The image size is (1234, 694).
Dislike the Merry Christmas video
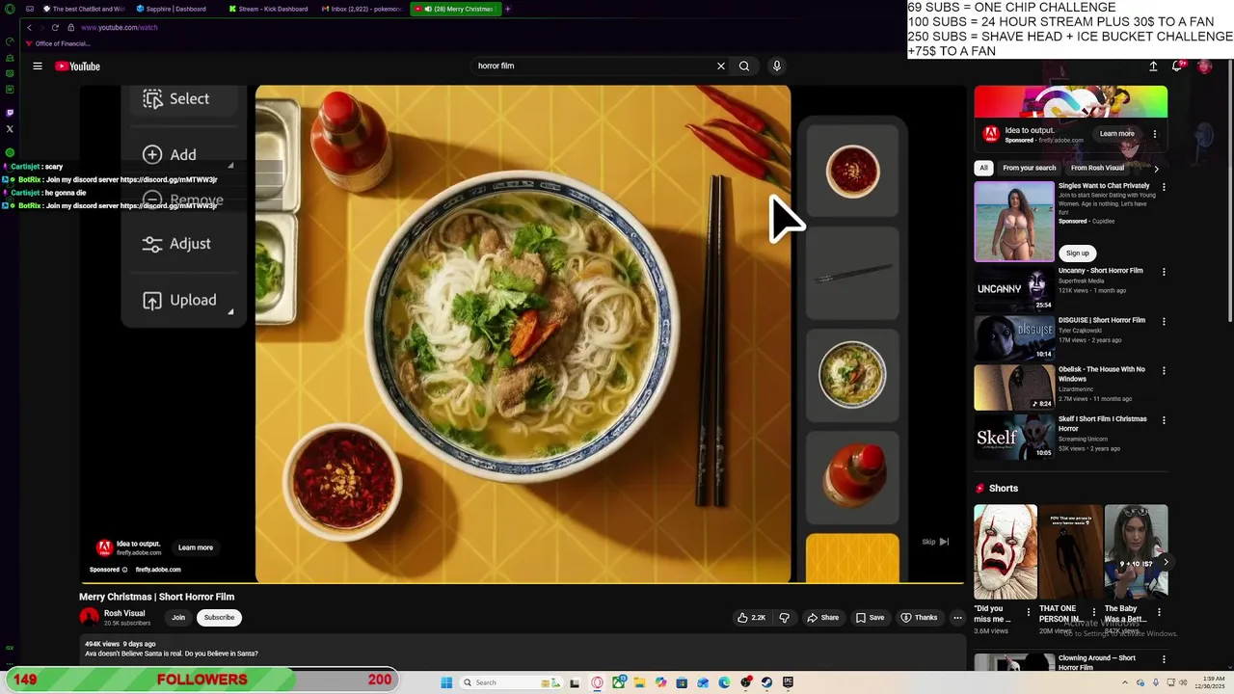[784, 618]
